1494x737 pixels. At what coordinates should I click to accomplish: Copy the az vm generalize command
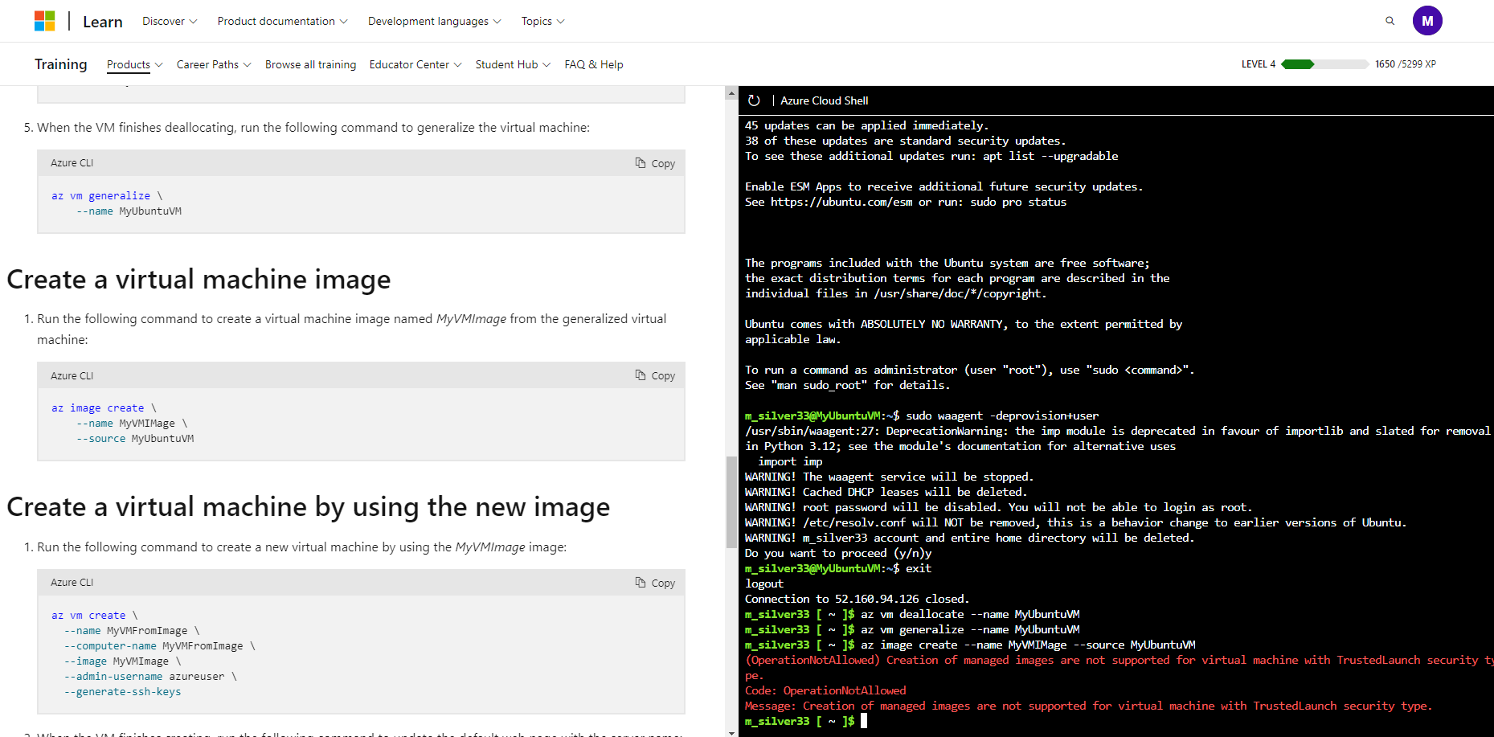655,163
